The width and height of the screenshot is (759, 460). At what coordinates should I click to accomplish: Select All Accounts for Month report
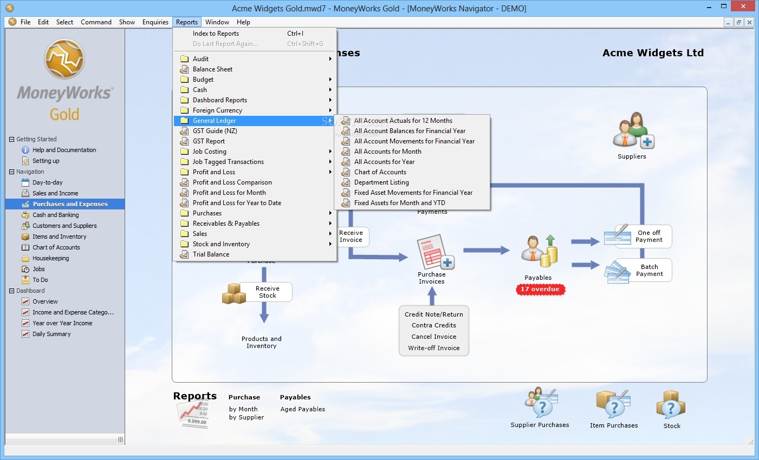coord(412,152)
